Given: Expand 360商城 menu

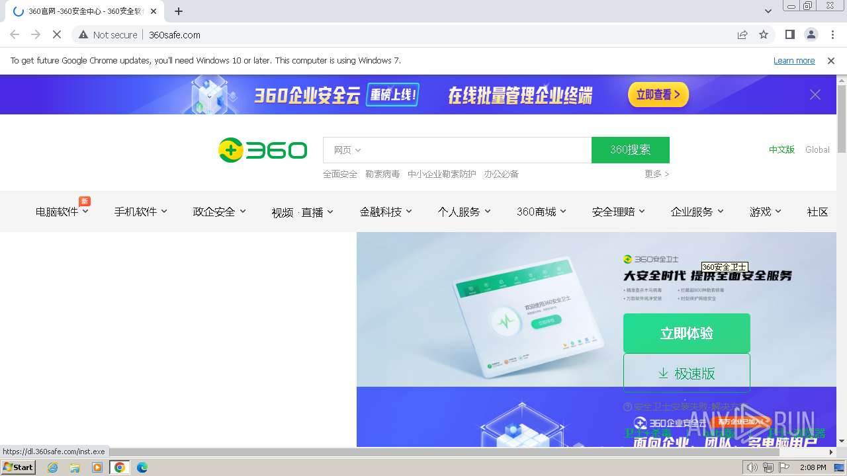Looking at the screenshot, I should 541,212.
